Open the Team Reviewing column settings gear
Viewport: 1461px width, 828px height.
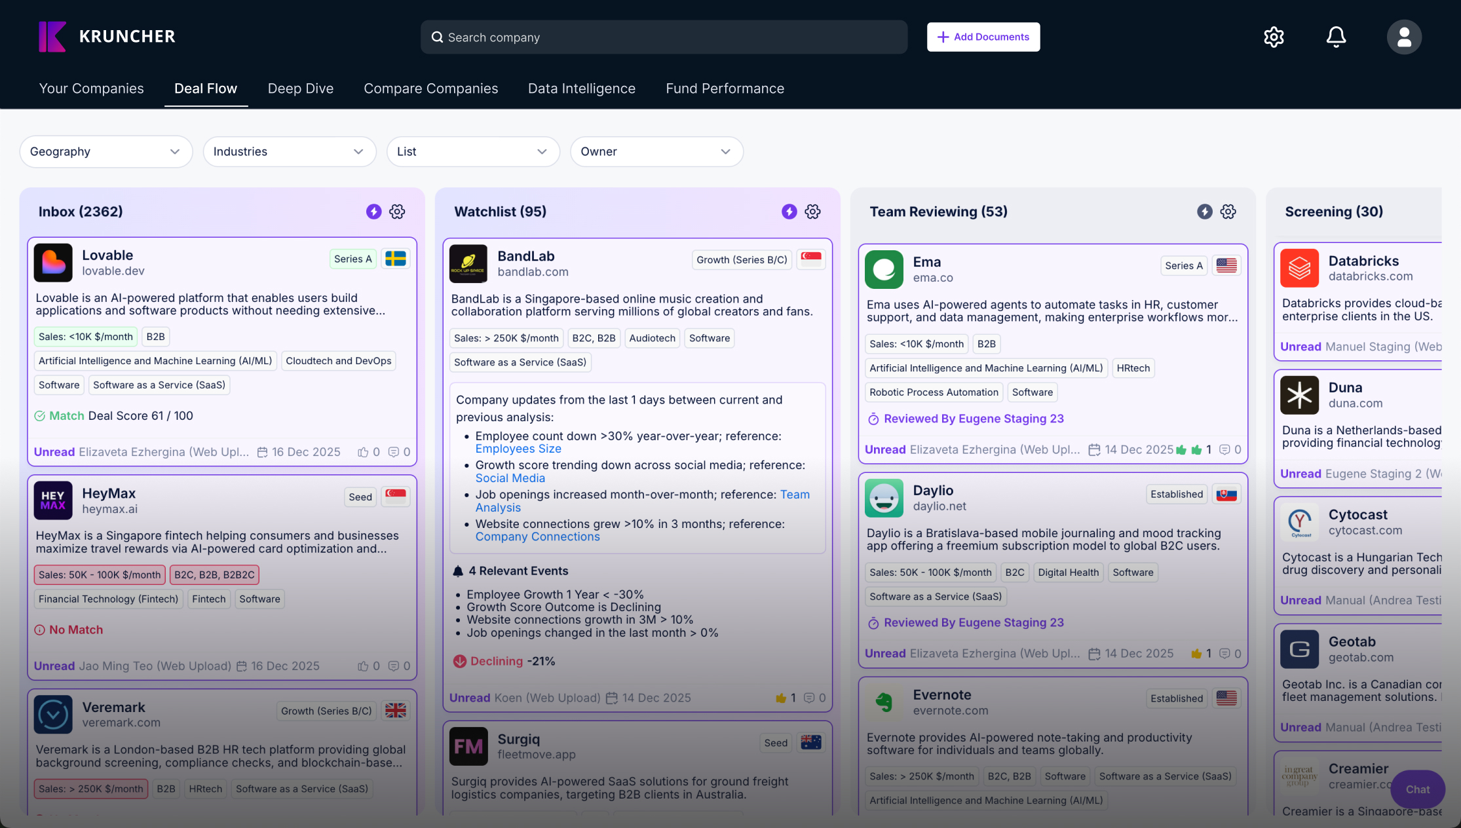click(x=1228, y=212)
